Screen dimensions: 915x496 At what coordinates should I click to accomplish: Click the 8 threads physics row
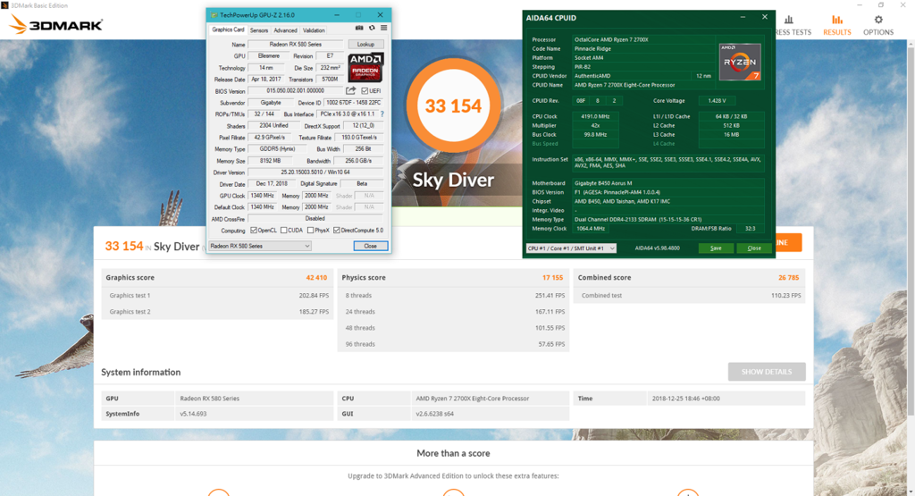pos(453,296)
